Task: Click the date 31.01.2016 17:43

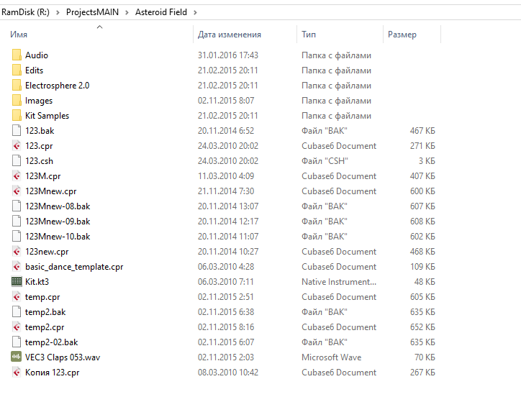Action: click(228, 55)
